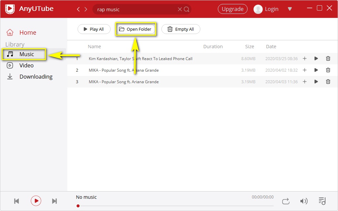The width and height of the screenshot is (338, 211).
Task: Expand the dropdown arrow next to Login
Action: tap(290, 9)
